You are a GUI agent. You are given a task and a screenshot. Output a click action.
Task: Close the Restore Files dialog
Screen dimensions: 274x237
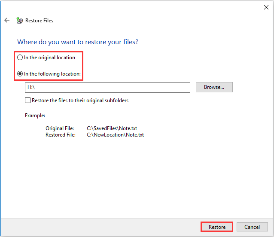(x=266, y=7)
